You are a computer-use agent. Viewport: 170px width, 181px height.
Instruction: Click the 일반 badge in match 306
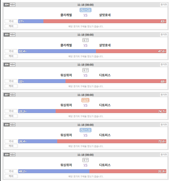86,70
